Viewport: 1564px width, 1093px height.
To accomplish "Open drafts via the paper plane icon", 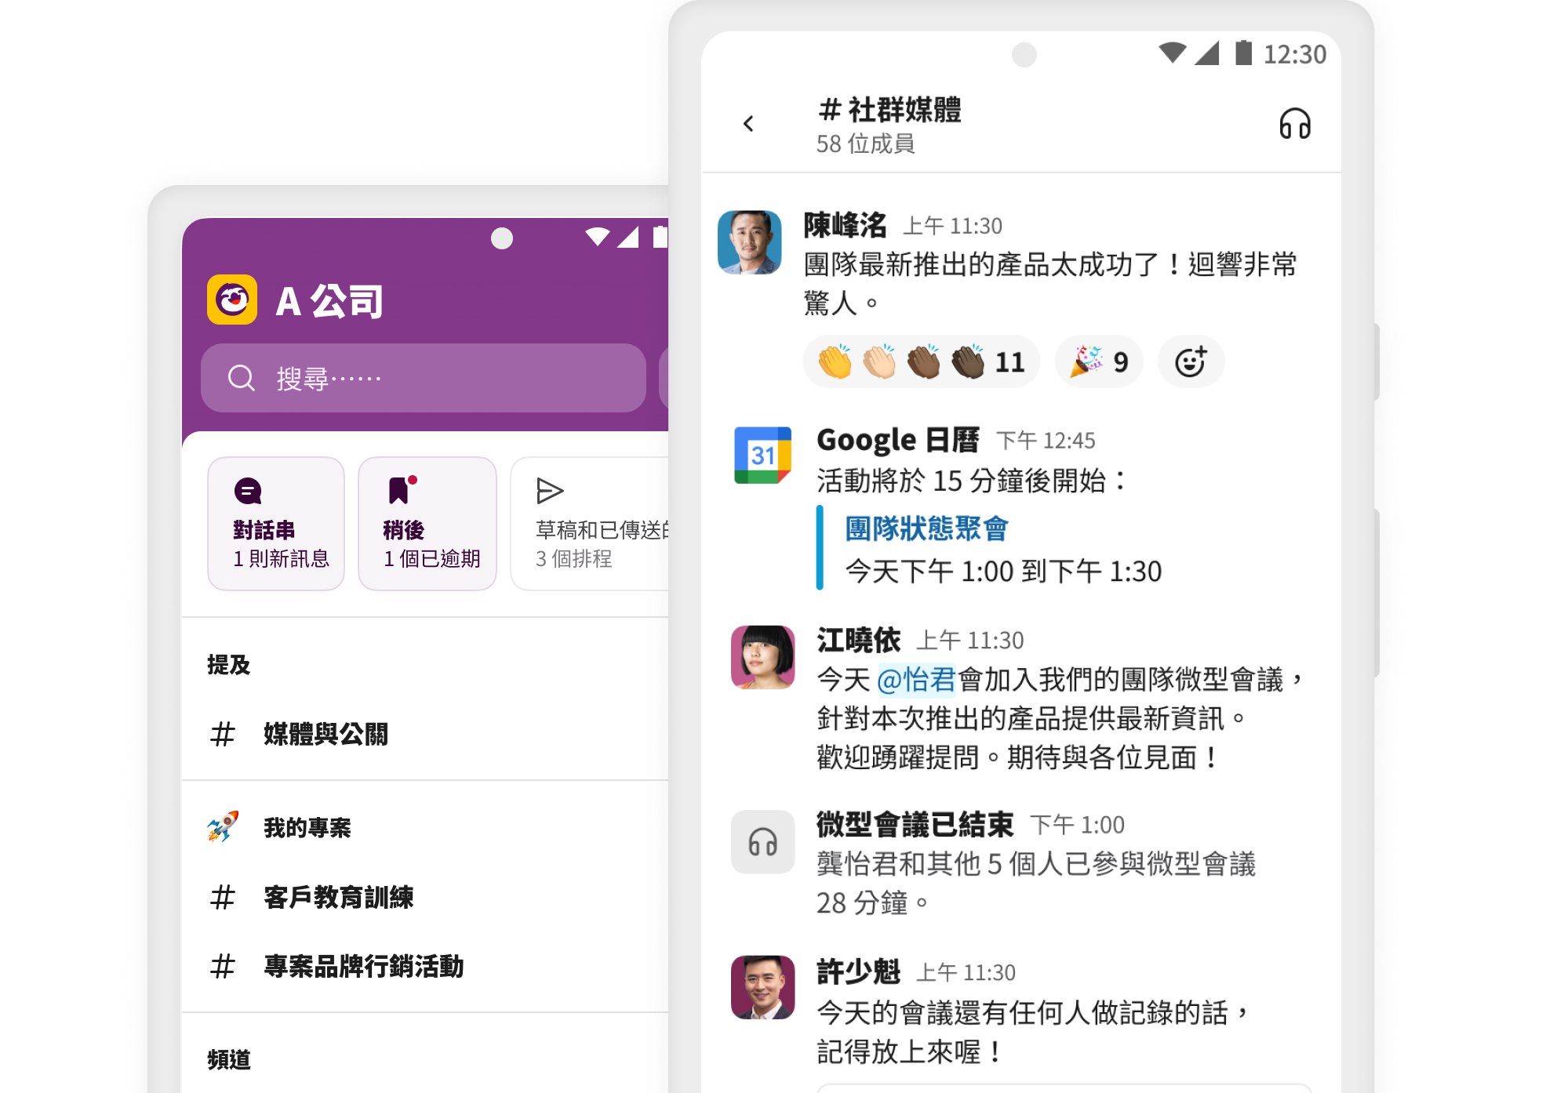I will pos(551,490).
